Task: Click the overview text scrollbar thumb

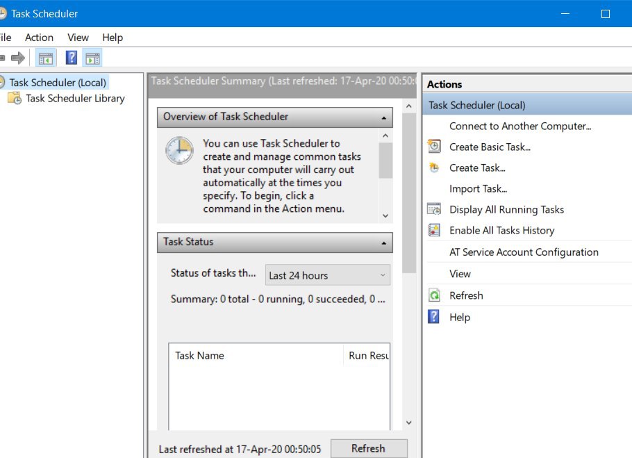Action: click(x=385, y=160)
